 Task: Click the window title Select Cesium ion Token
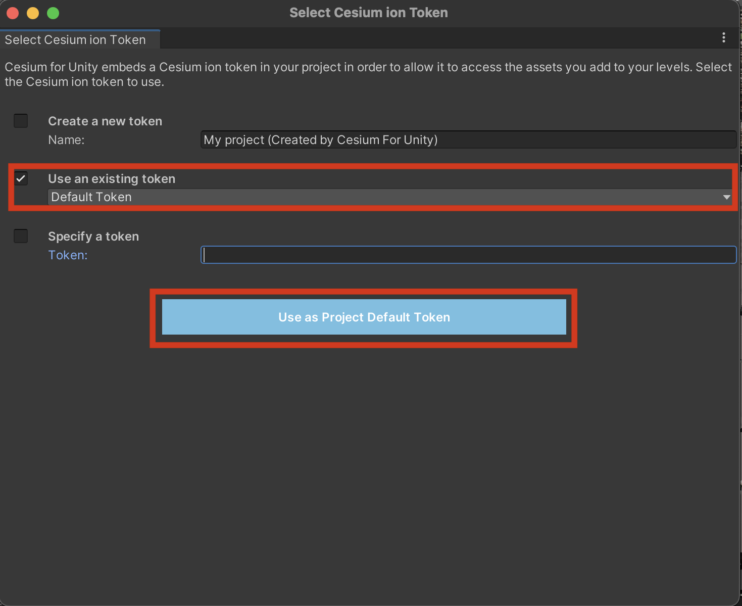[369, 13]
